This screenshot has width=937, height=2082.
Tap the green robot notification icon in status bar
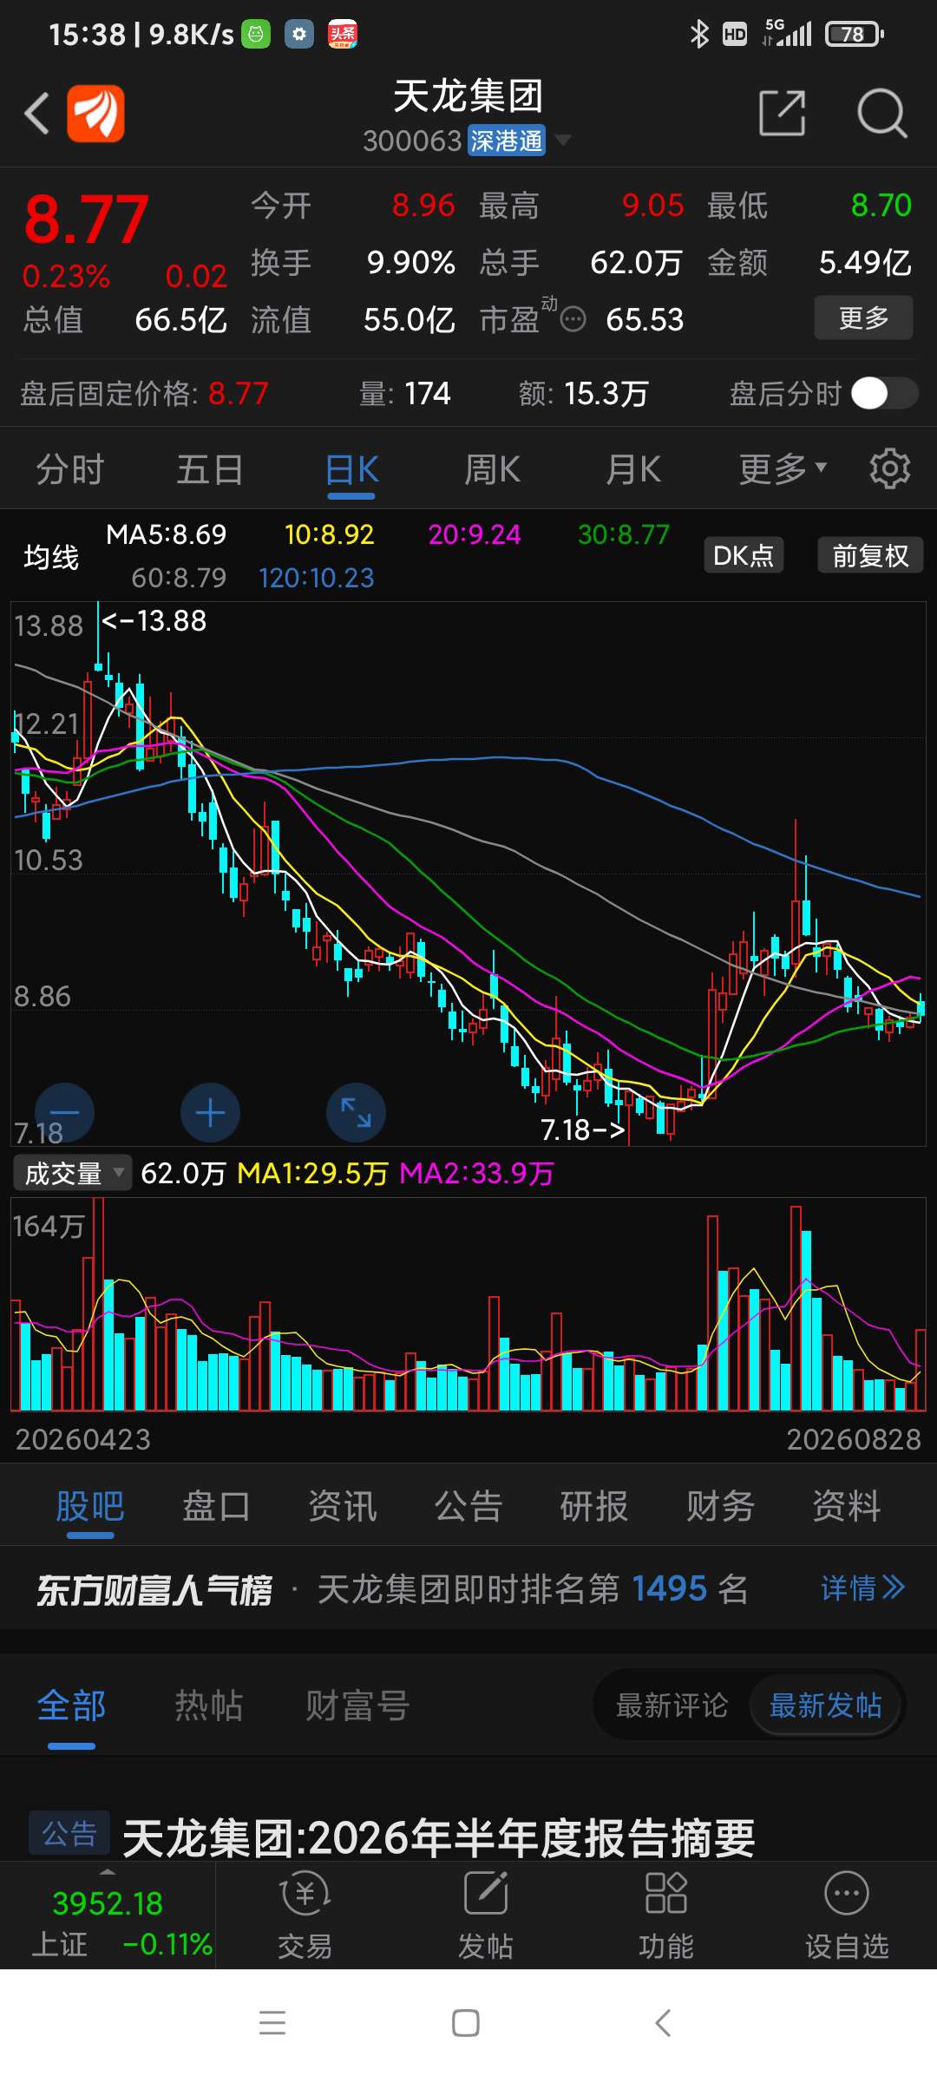point(256,34)
